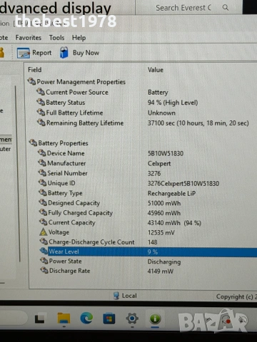
Task: Select the Current Power Source field
Action: coord(77,92)
